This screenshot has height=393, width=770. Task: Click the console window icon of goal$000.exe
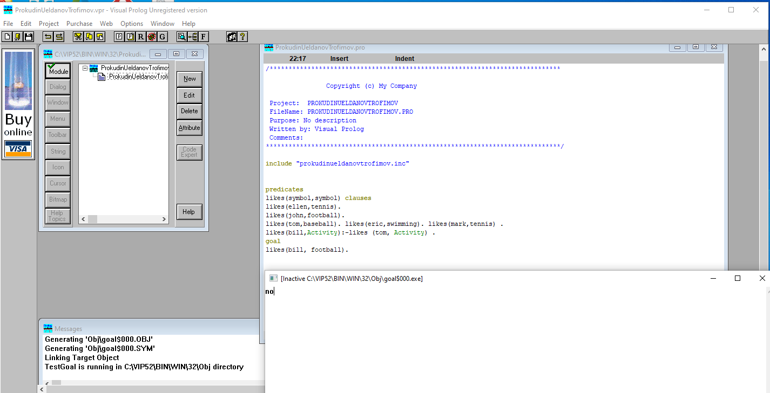273,278
